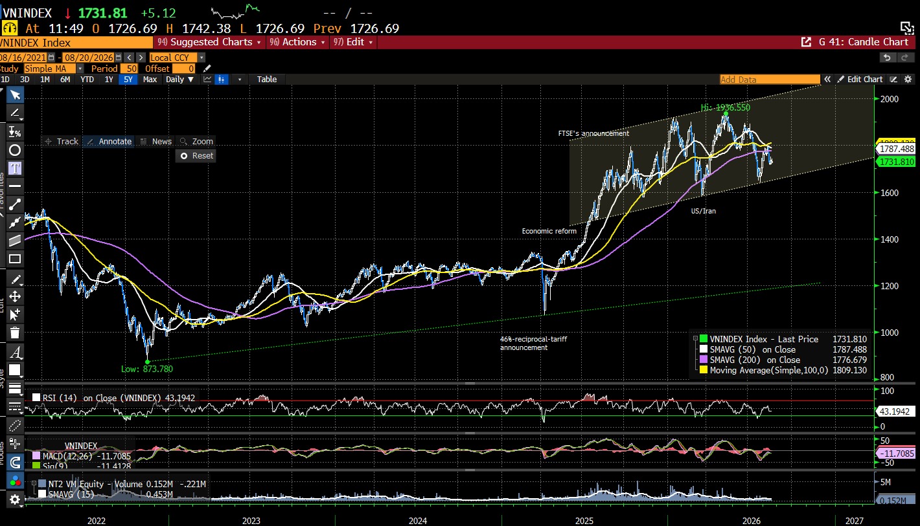
Task: Collapse the Add Data panel chevrons
Action: (x=827, y=80)
